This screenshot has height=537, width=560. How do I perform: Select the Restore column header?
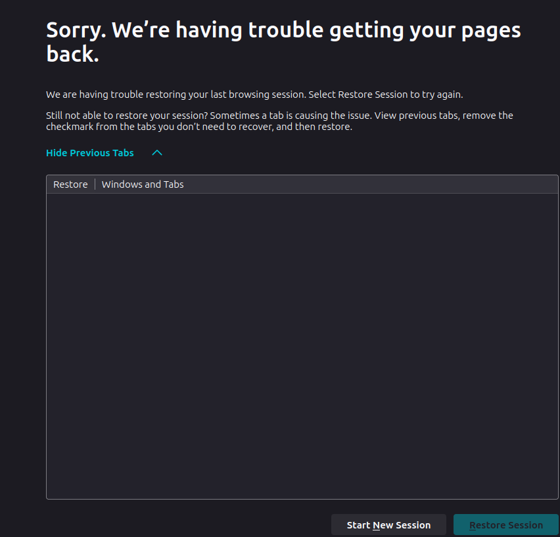click(x=70, y=184)
